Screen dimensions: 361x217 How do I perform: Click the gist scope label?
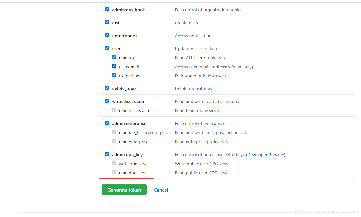coord(116,23)
